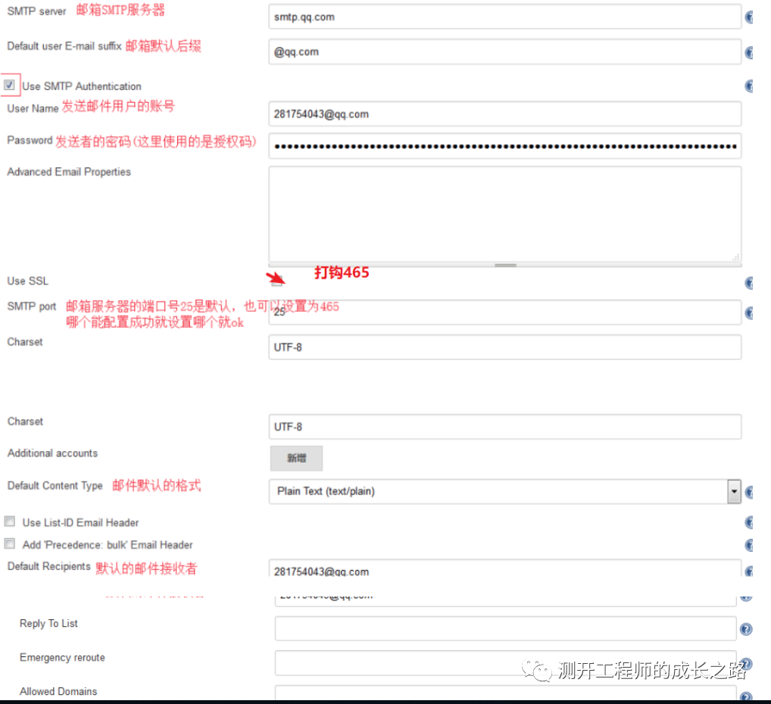Click the Default Recipients input field
Screen dimensions: 771x704
click(x=504, y=568)
